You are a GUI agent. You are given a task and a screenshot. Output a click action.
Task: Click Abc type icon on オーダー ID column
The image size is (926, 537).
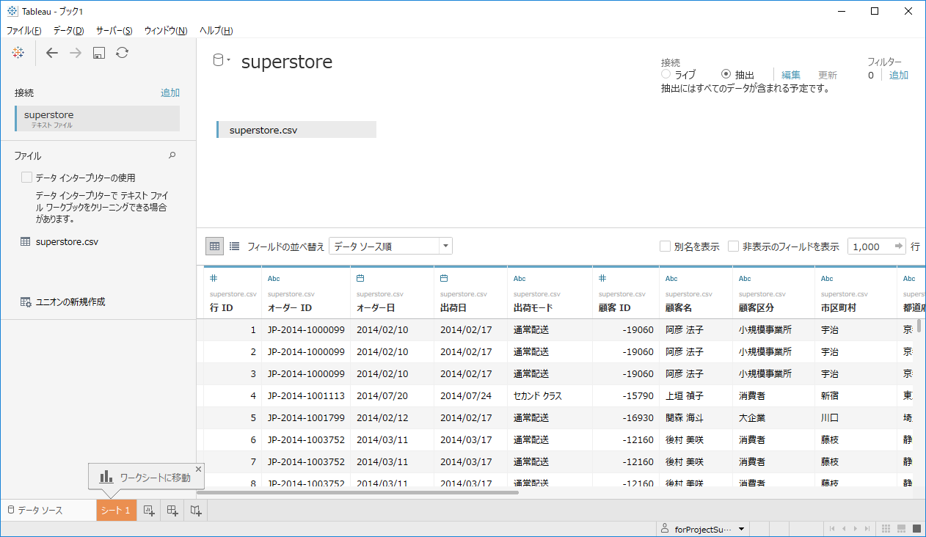tap(274, 279)
